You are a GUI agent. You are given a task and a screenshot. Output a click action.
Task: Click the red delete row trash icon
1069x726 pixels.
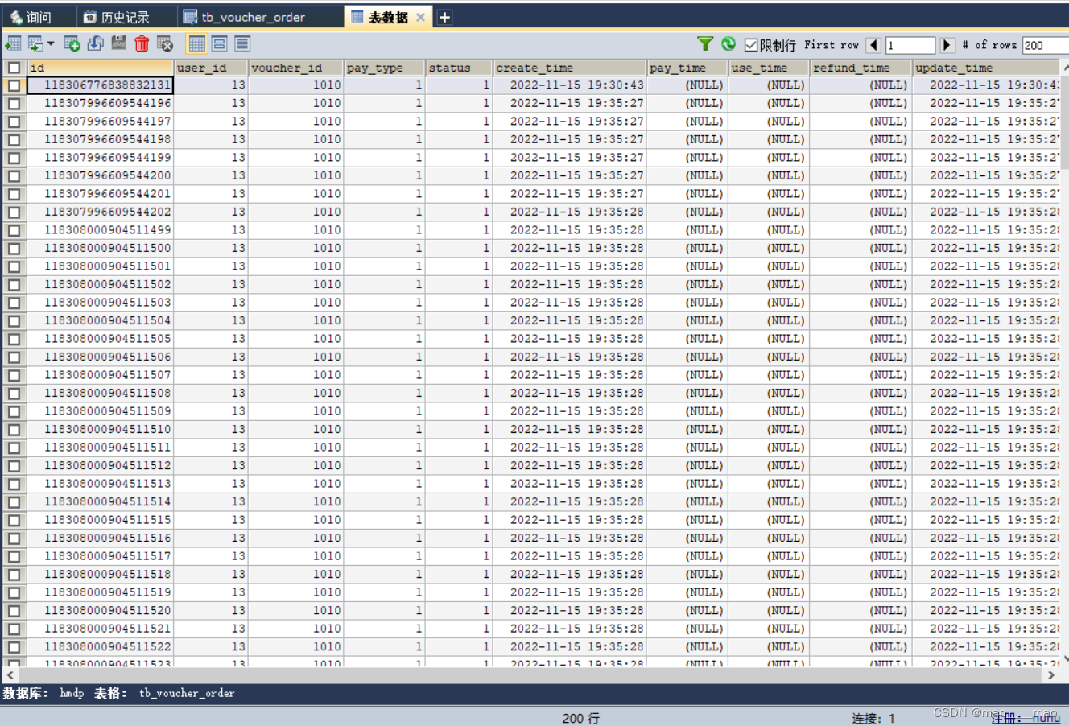142,43
